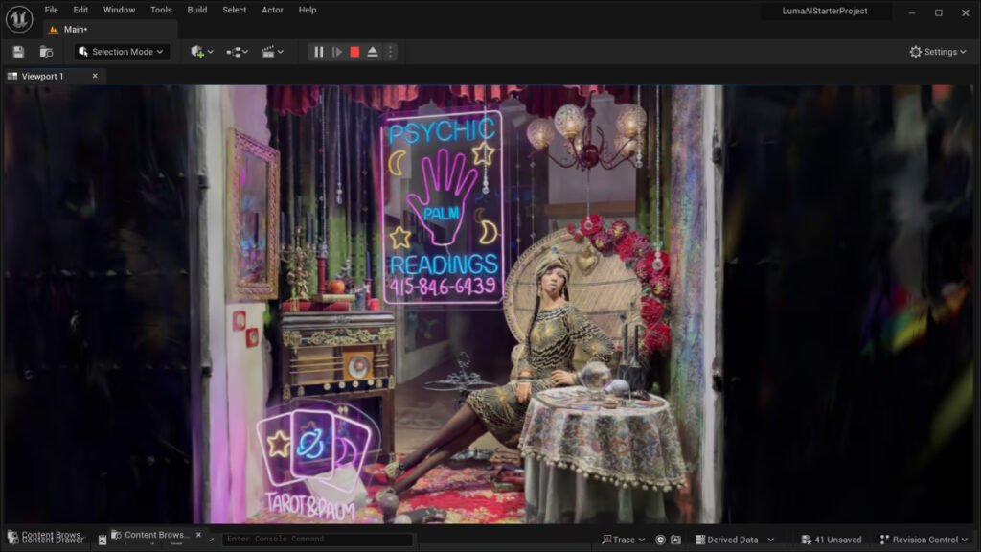Open the Blueprints toolbar icon
This screenshot has width=981, height=552.
point(235,51)
